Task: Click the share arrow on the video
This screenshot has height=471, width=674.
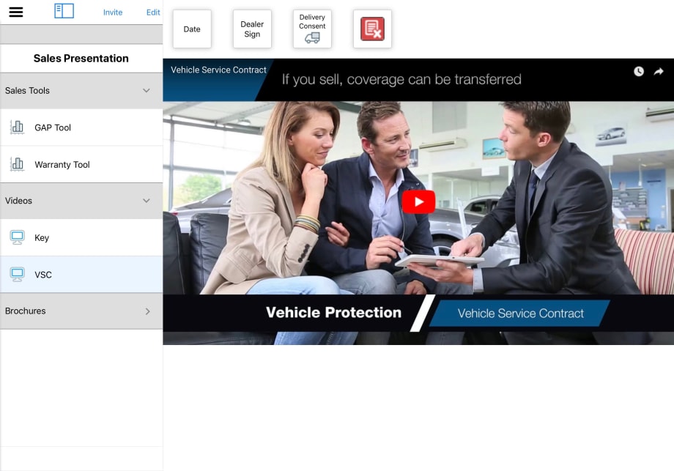Action: click(658, 72)
